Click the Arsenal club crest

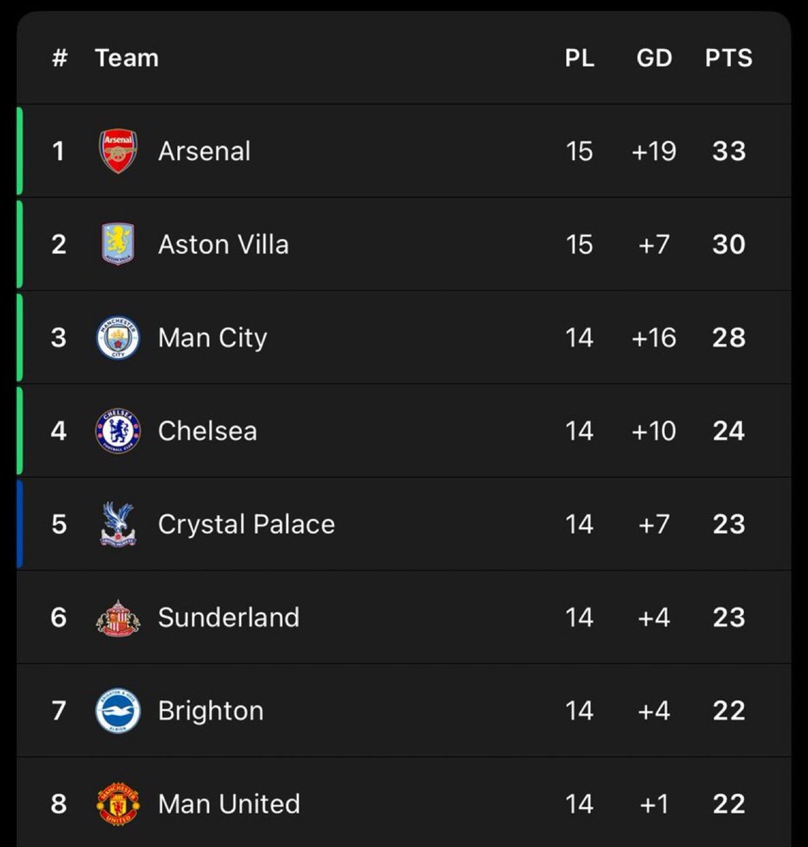click(118, 151)
